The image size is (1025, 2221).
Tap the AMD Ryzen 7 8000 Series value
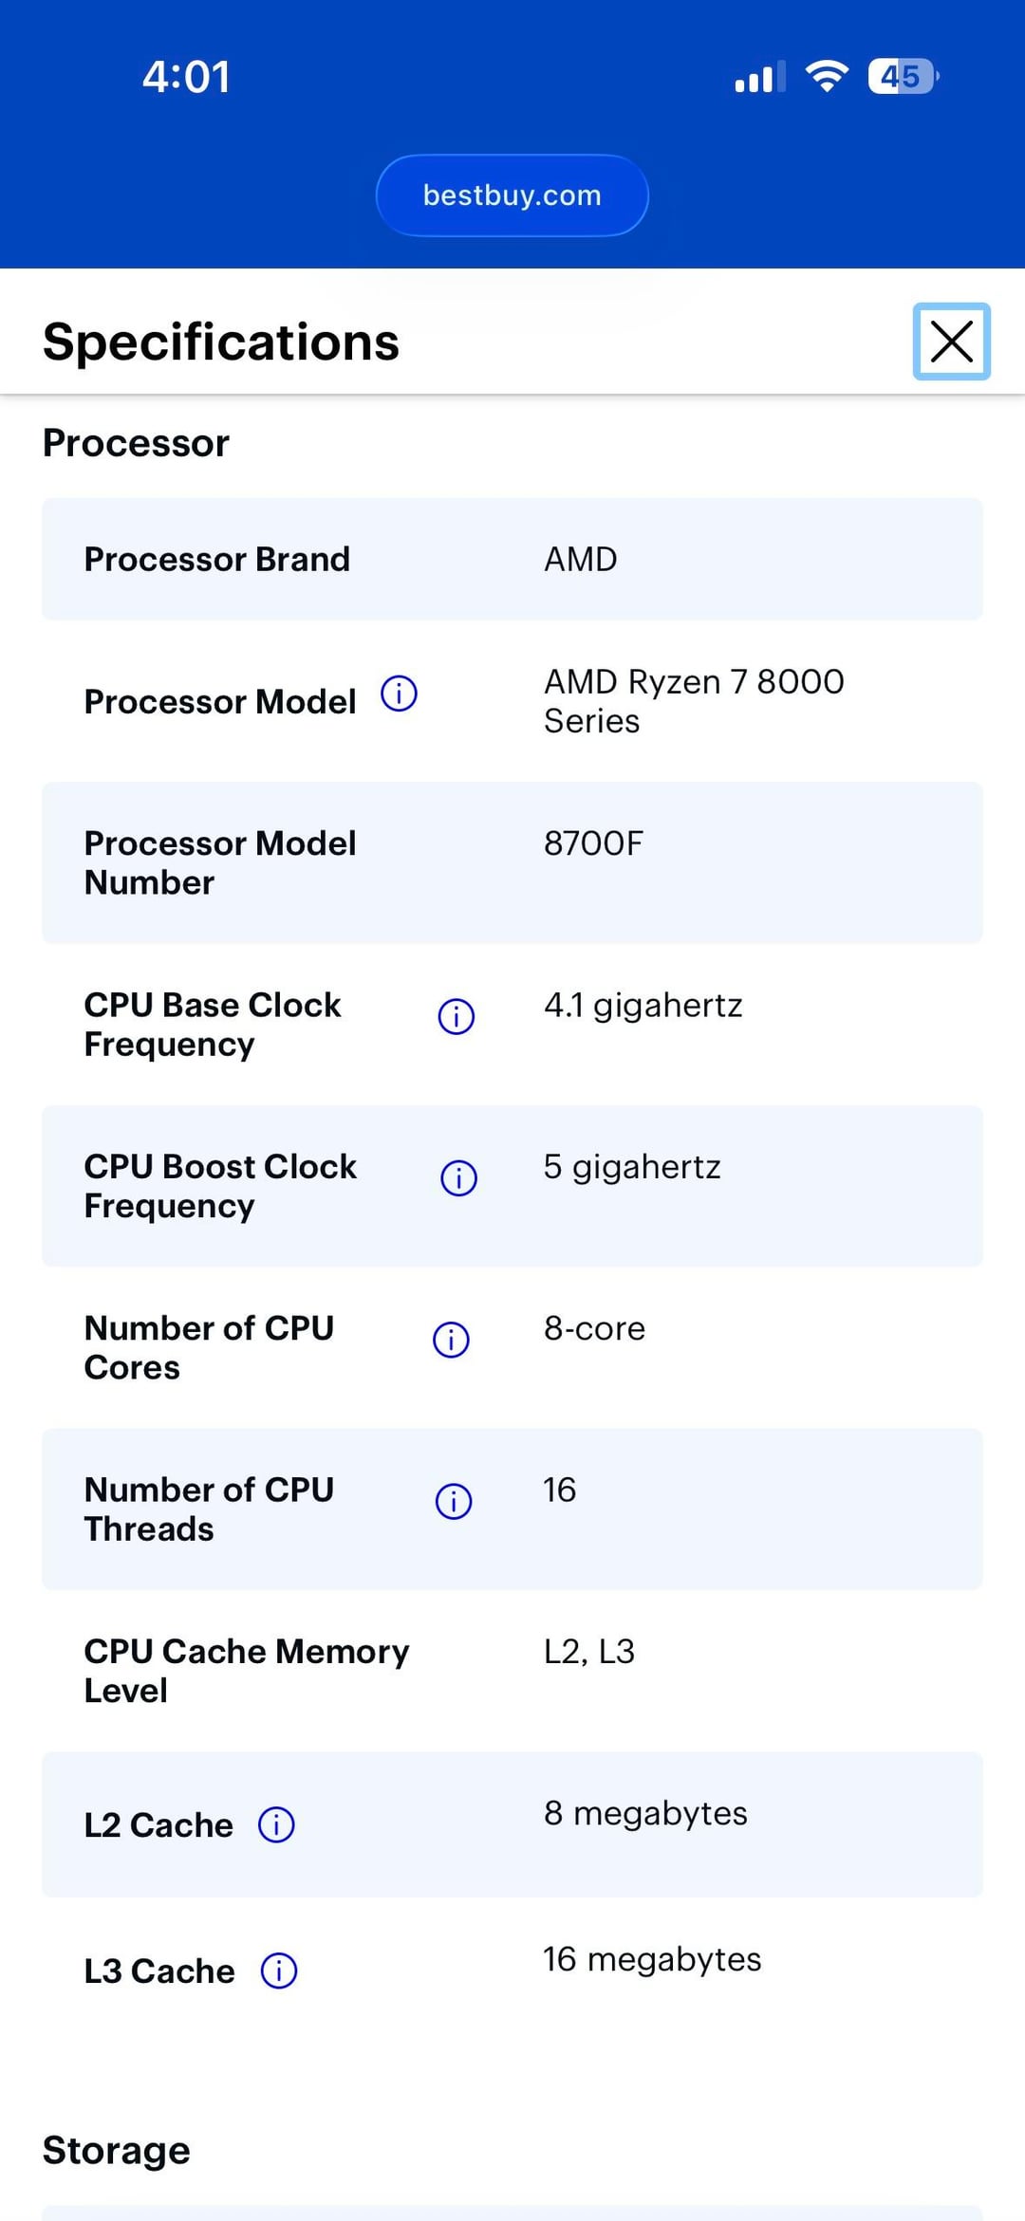pyautogui.click(x=693, y=701)
